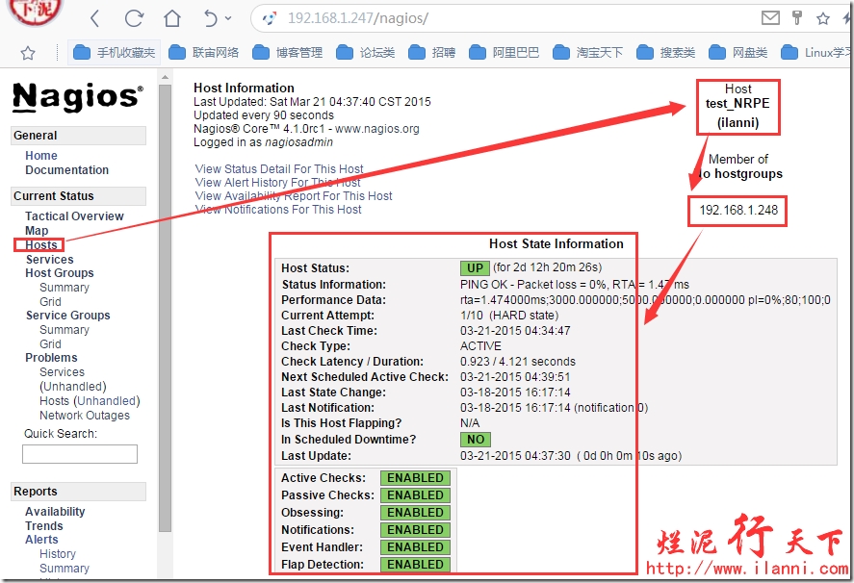The width and height of the screenshot is (854, 583).
Task: Open the Documentation link
Action: click(x=67, y=170)
